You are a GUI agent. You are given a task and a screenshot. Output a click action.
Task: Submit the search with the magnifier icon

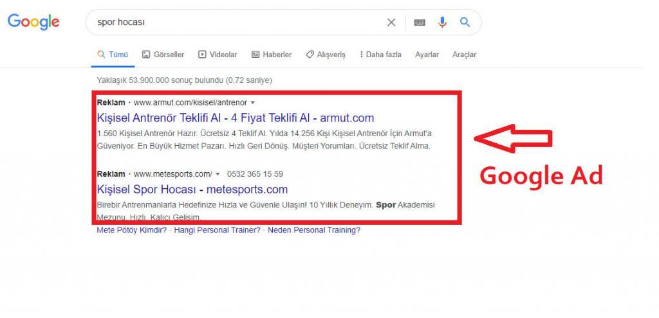pos(465,22)
